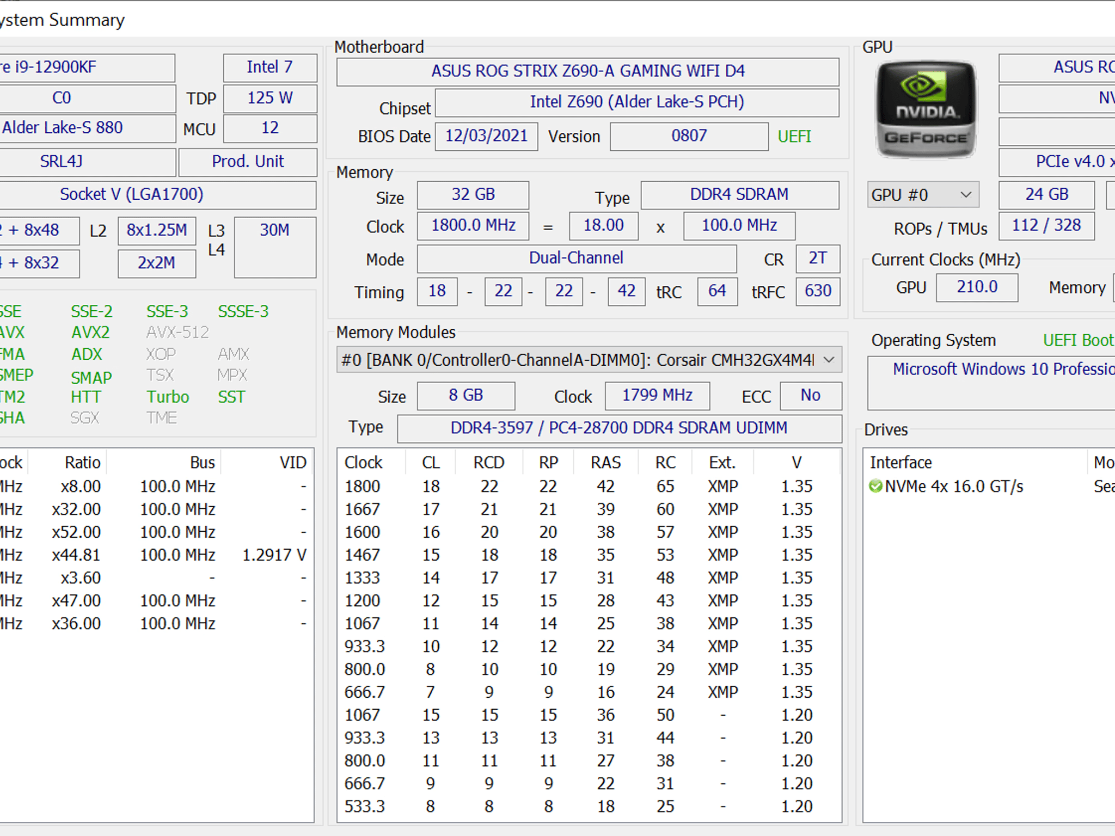
Task: Select the 1333 clock timing row
Action: (x=589, y=577)
